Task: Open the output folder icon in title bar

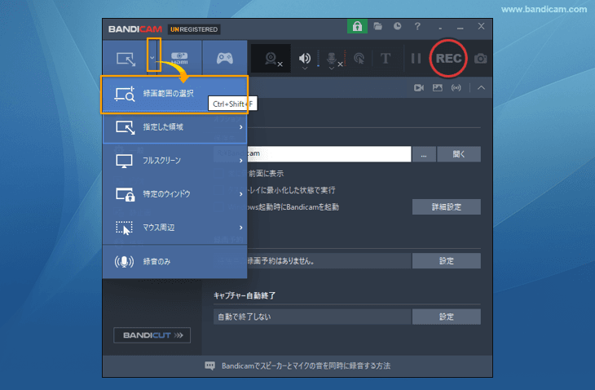Action: (377, 26)
